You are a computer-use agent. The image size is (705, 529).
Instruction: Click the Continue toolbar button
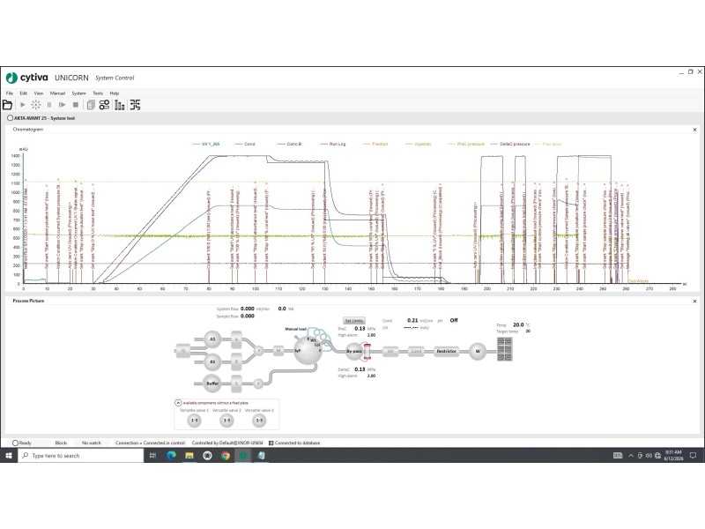(62, 105)
